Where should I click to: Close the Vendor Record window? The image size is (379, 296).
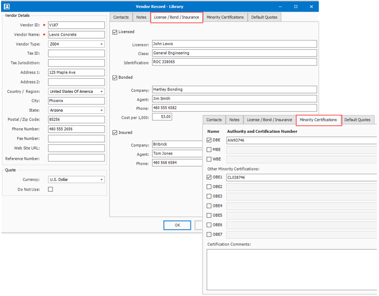(311, 7)
